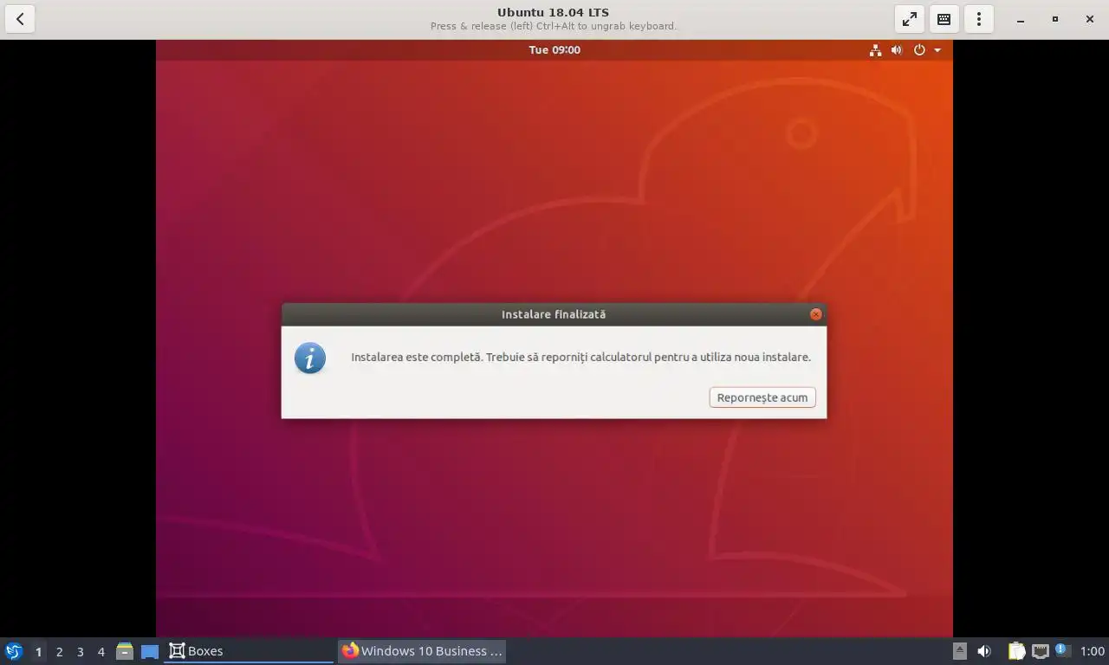The width and height of the screenshot is (1109, 665).
Task: Open the LXQt start menu bird icon
Action: click(14, 651)
